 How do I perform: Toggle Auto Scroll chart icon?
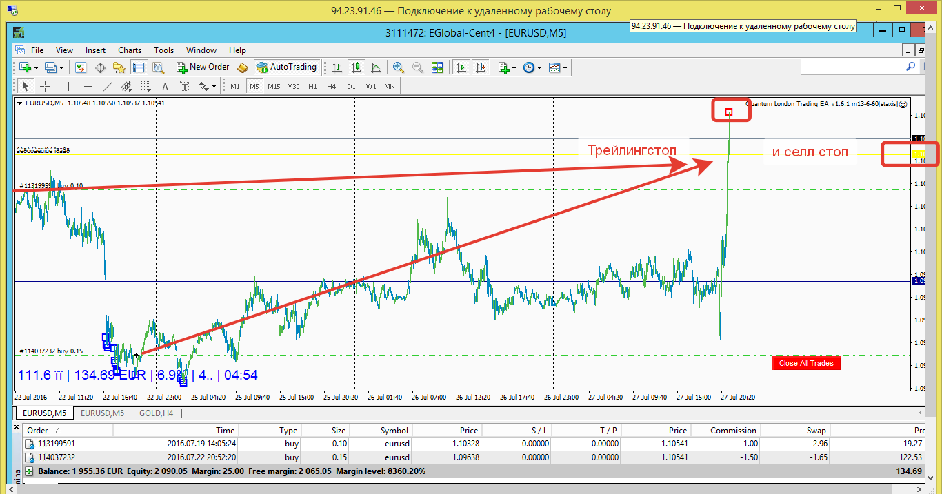coord(460,68)
